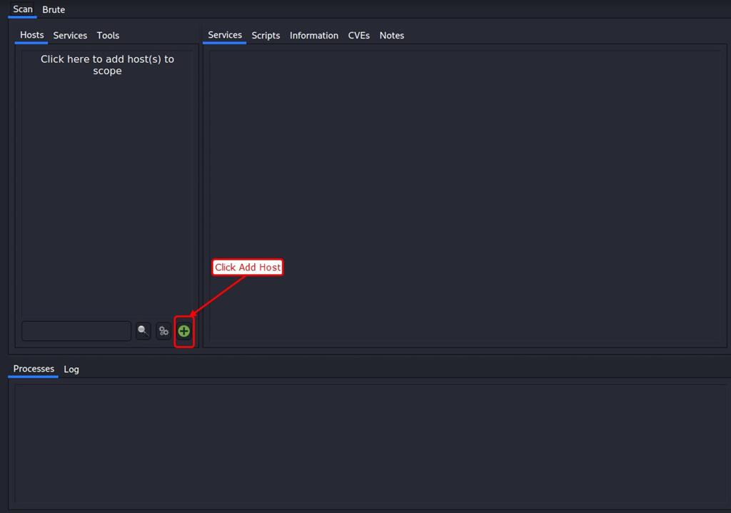Switch to the Scan tab
This screenshot has width=731, height=513.
click(x=22, y=9)
